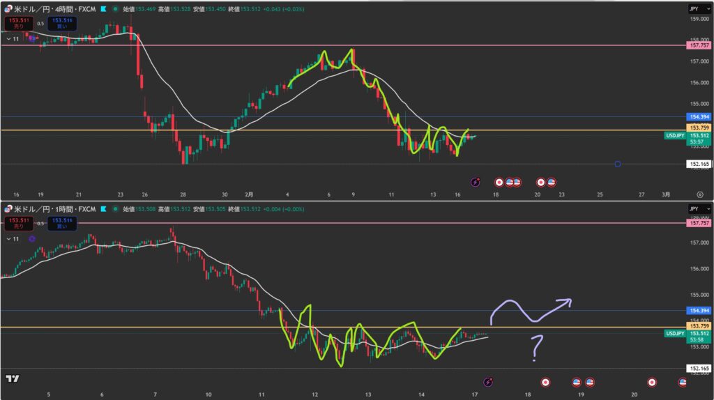Viewport: 714px width, 400px height.
Task: Click the purple lightning event icon on the top chart
Action: pyautogui.click(x=475, y=182)
